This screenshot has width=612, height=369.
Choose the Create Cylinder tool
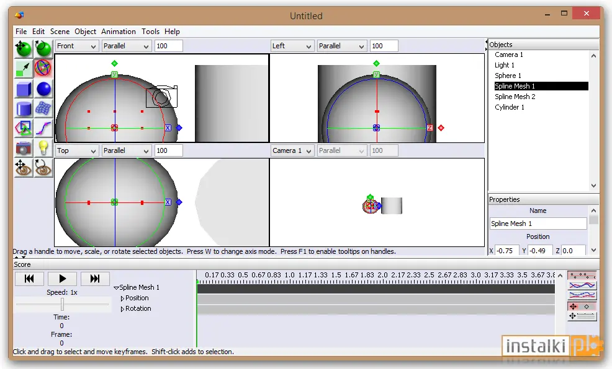click(x=24, y=108)
